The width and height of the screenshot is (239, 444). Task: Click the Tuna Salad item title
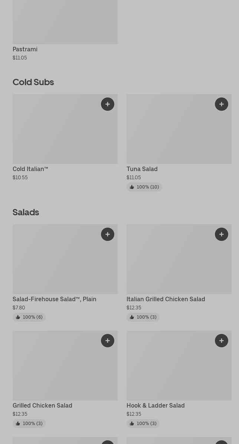pos(142,169)
